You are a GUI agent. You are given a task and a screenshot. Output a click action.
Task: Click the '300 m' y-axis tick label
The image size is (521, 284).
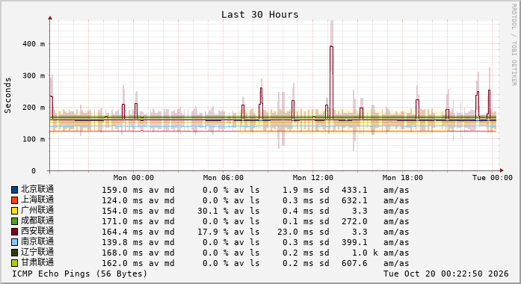pyautogui.click(x=34, y=75)
